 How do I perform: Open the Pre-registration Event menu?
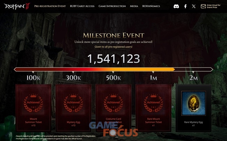point(50,6)
